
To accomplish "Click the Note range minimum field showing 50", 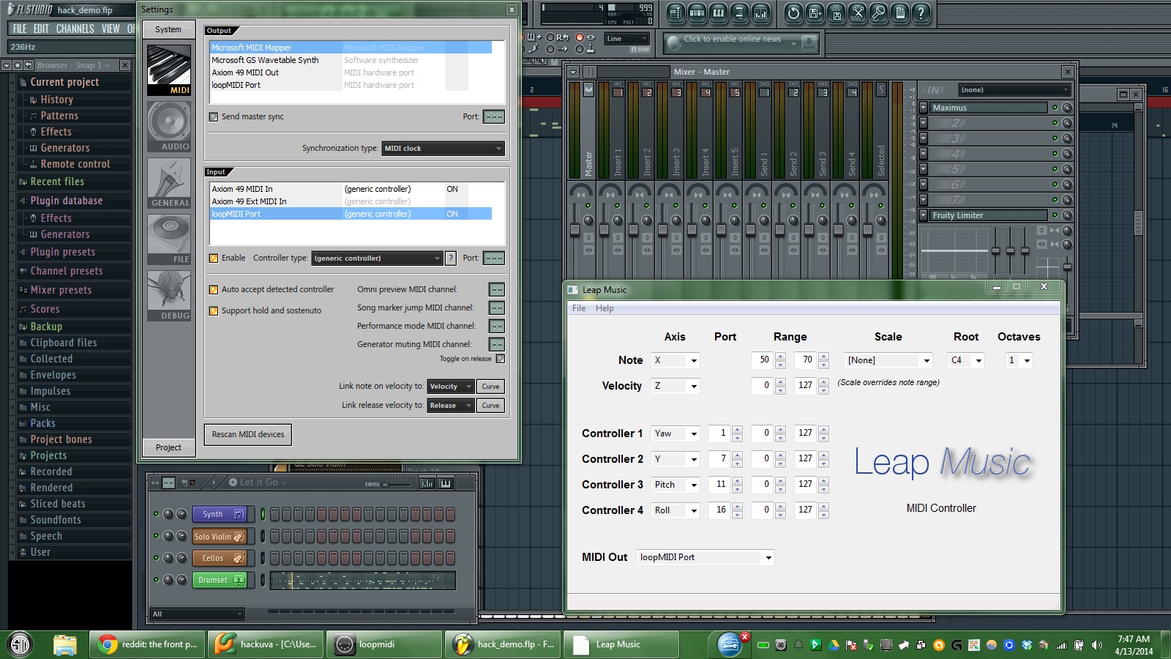I will click(761, 360).
